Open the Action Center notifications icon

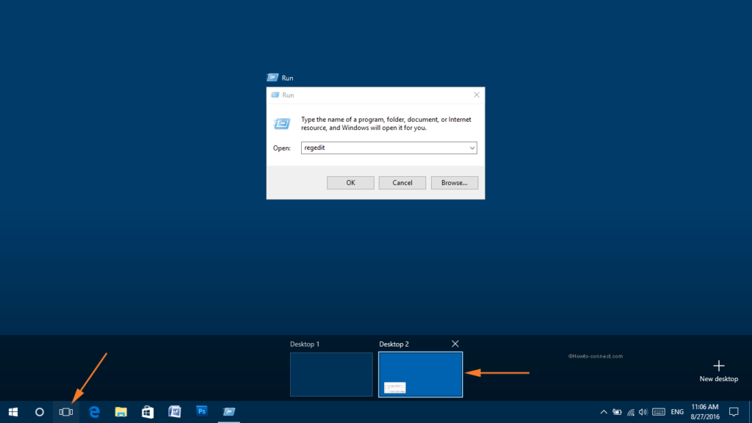click(734, 412)
